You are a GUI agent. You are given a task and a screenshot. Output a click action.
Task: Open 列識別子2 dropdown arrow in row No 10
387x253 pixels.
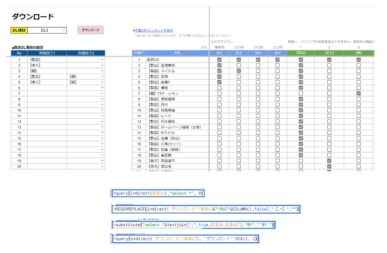pyautogui.click(x=102, y=110)
